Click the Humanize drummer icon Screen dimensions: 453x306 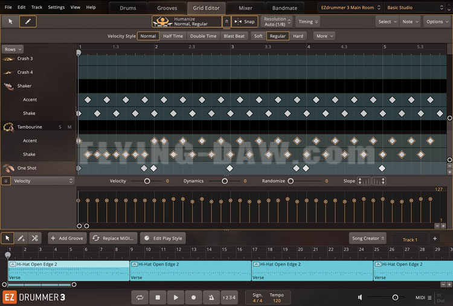click(x=162, y=21)
